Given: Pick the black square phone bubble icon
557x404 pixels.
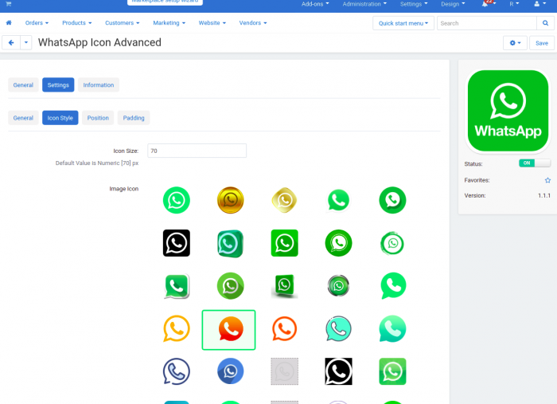Looking at the screenshot, I should (338, 371).
